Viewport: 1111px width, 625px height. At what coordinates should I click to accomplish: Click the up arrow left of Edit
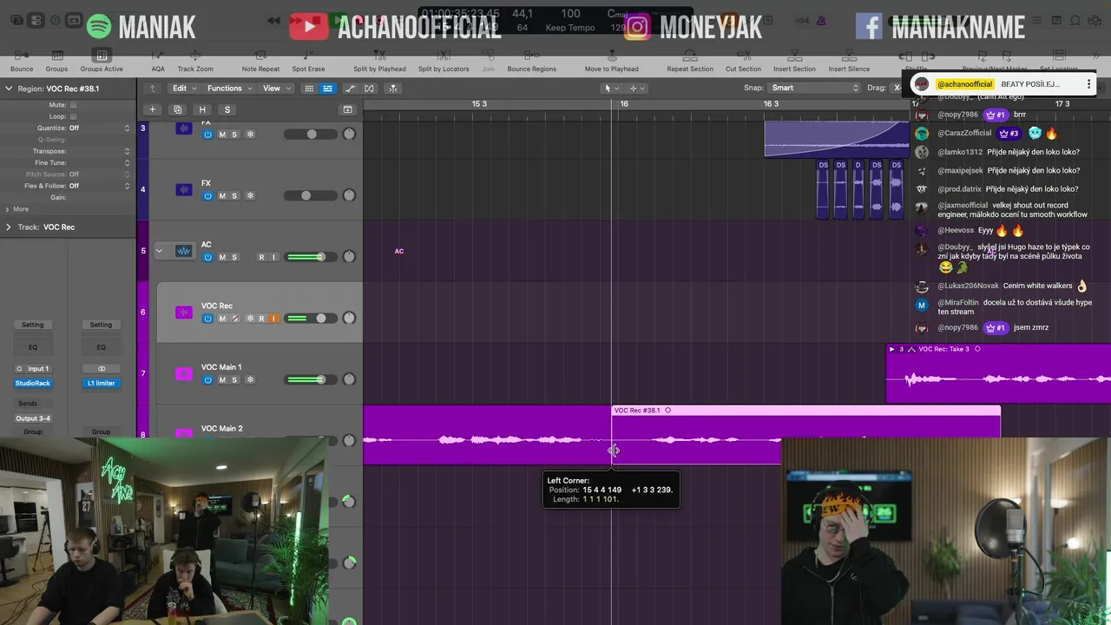(x=153, y=89)
